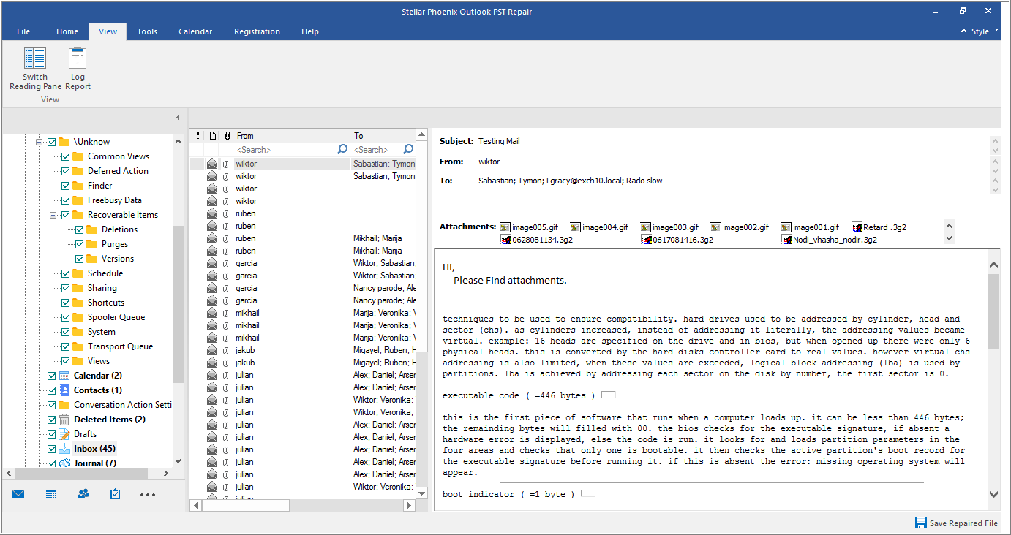Viewport: 1011px width, 535px height.
Task: Click search magnifier in To column
Action: [x=408, y=149]
